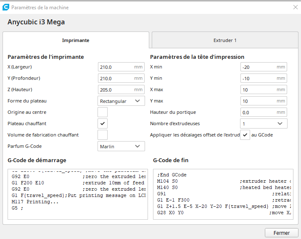The width and height of the screenshot is (301, 239).
Task: Click the Fermer button
Action: tap(281, 233)
